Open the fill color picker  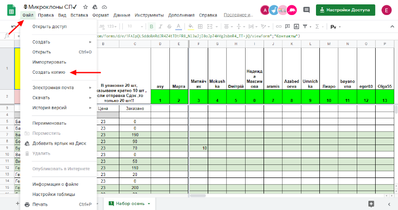(191, 27)
